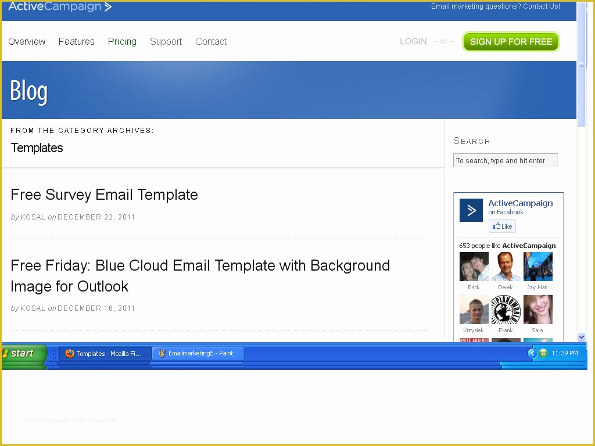
Task: Click the Firefox icon on the Templates taskbar button
Action: [x=69, y=353]
